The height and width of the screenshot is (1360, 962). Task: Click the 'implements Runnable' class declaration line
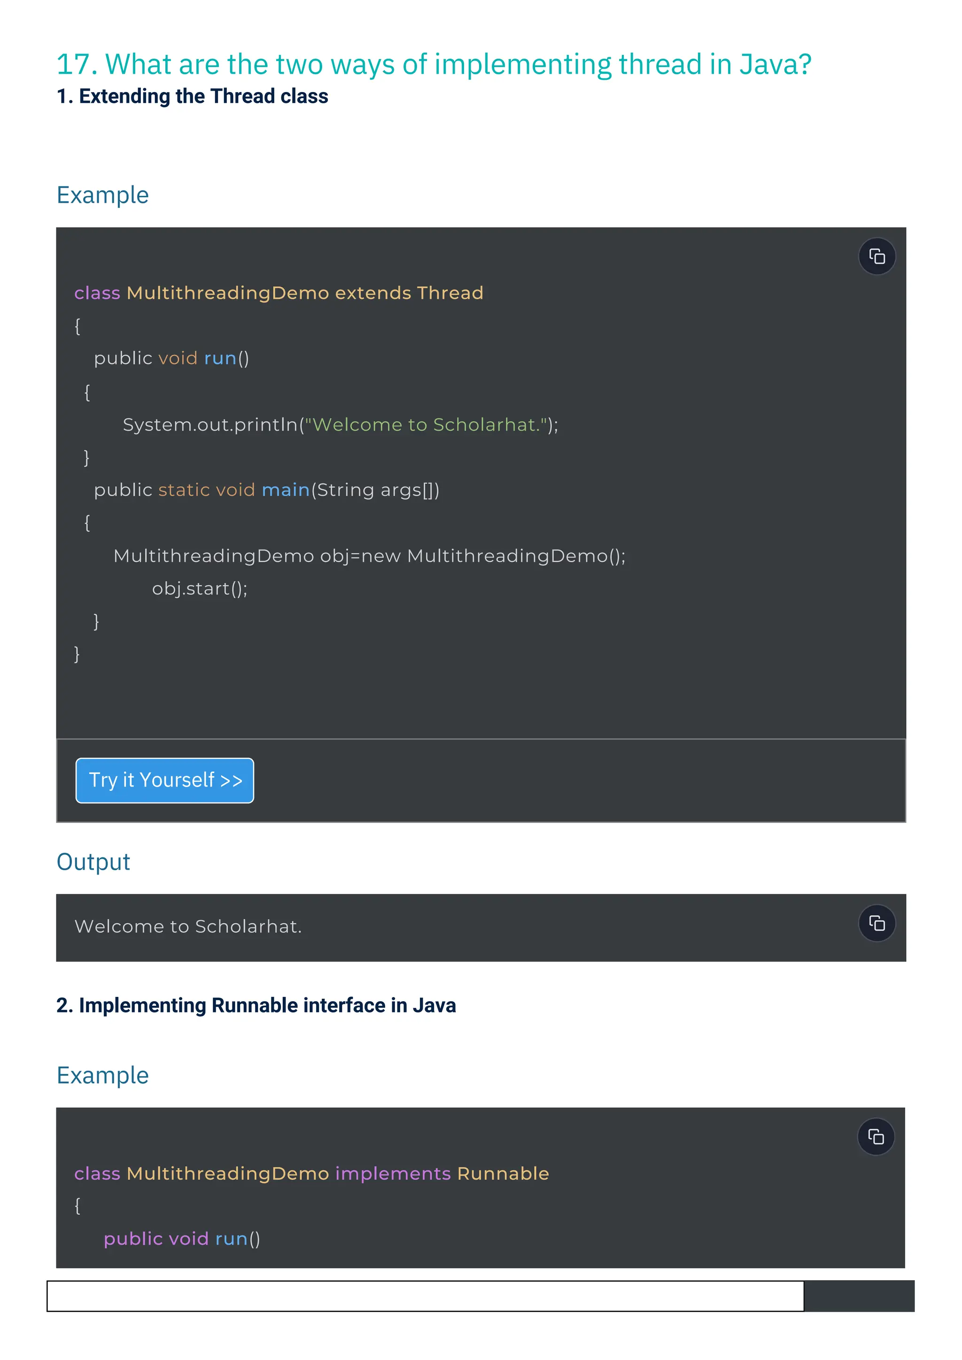[x=311, y=1174]
